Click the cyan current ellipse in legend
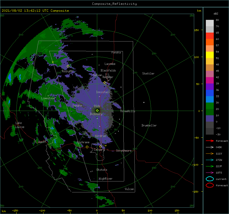Image resolution: width=229 pixels, height=214 pixels. tap(210, 179)
